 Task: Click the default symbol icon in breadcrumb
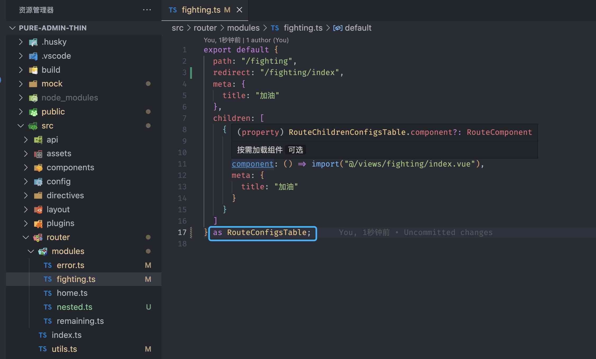[338, 28]
